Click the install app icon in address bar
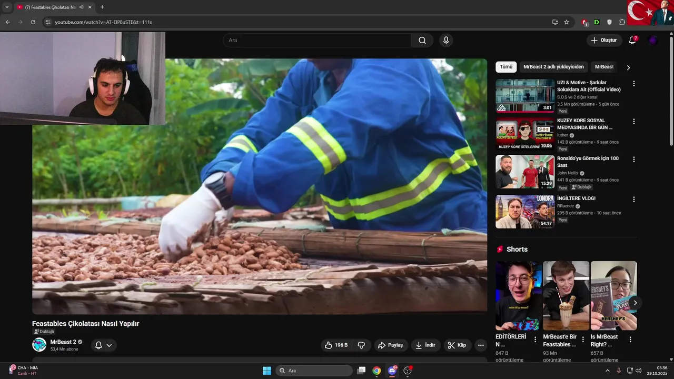Screen dimensions: 674x379 (555, 22)
